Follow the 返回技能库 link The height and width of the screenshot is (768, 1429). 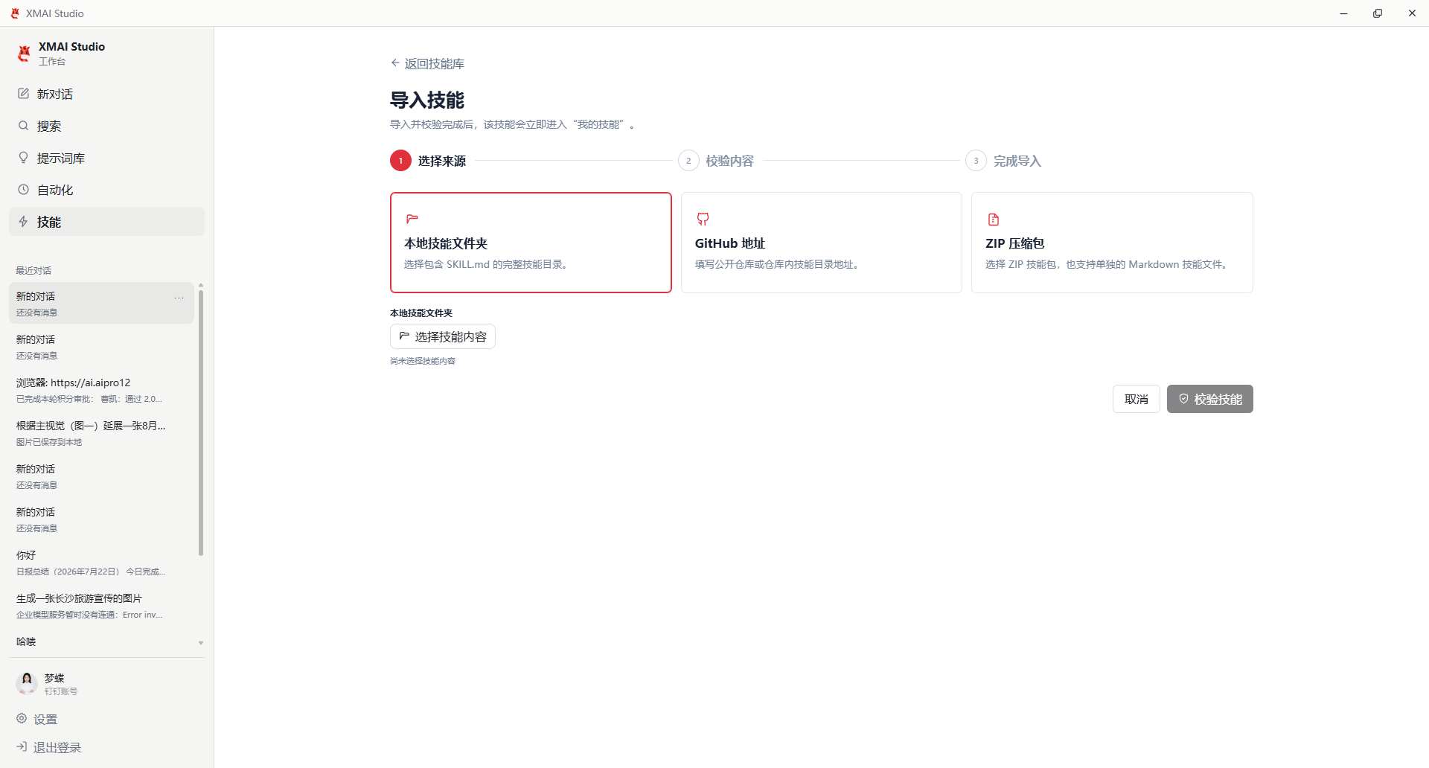[x=428, y=63]
